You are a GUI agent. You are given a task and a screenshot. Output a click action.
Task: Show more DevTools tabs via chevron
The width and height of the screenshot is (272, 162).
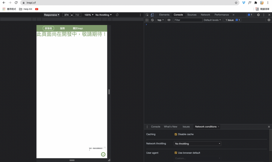(x=233, y=15)
